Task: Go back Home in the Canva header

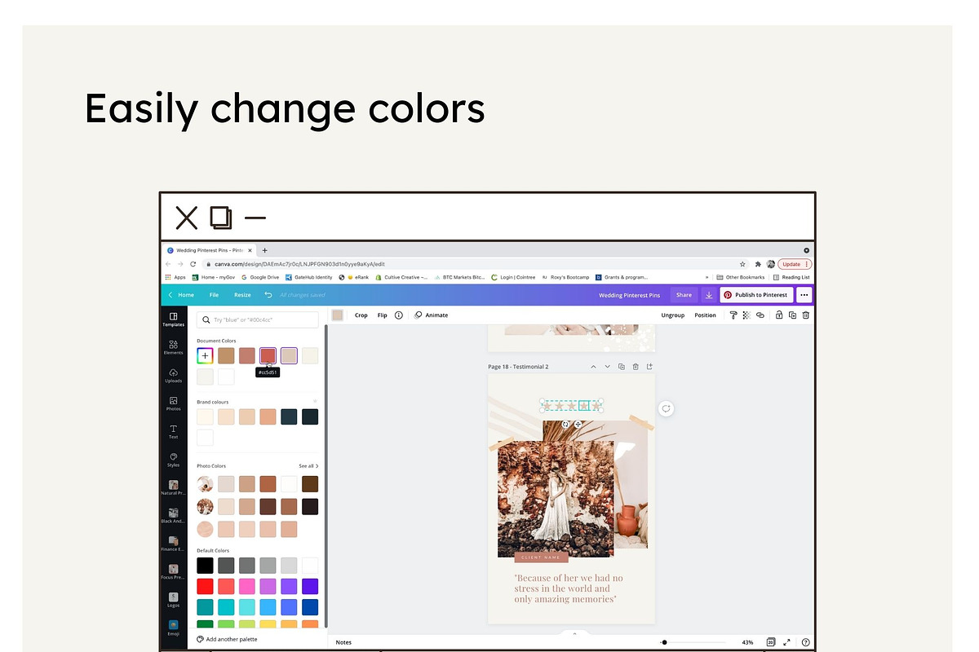Action: coord(182,295)
